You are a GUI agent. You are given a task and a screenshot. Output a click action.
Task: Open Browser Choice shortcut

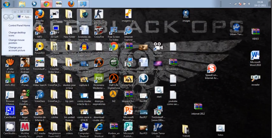(x=10, y=98)
